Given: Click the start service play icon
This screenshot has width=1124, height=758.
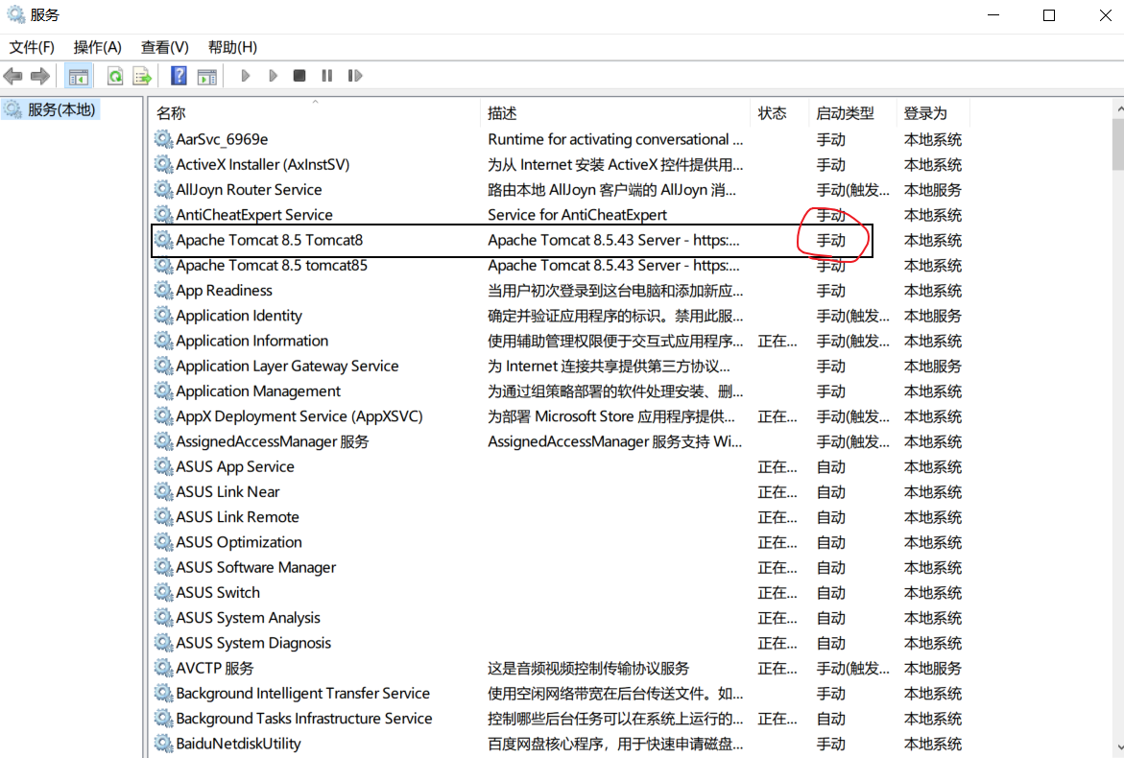Looking at the screenshot, I should 245,75.
